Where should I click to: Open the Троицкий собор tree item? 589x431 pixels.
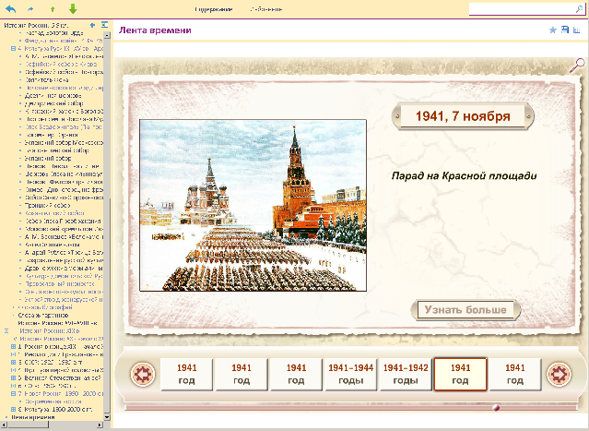pyautogui.click(x=47, y=205)
